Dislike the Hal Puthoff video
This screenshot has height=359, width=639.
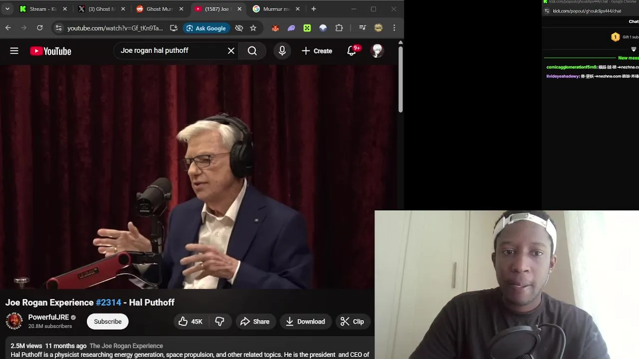tap(220, 322)
